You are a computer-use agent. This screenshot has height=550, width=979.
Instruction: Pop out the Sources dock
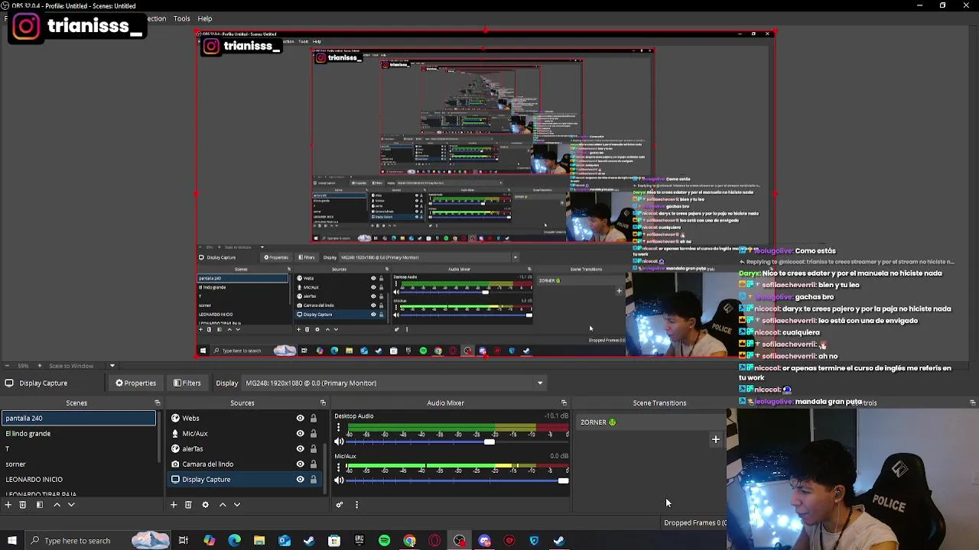323,403
